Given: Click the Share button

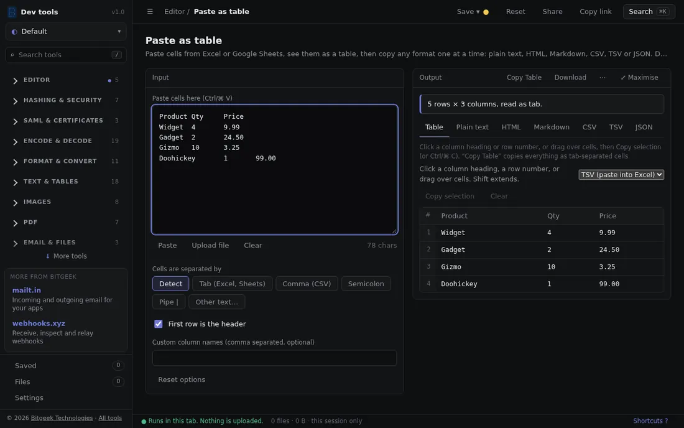Looking at the screenshot, I should (x=552, y=12).
